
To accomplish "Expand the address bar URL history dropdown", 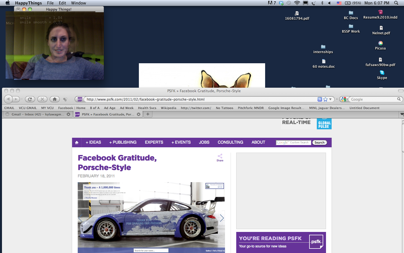I will 330,99.
